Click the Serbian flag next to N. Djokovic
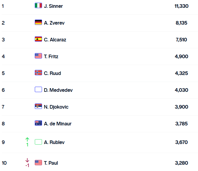Viewport: 198px width, 171px height. 38,106
